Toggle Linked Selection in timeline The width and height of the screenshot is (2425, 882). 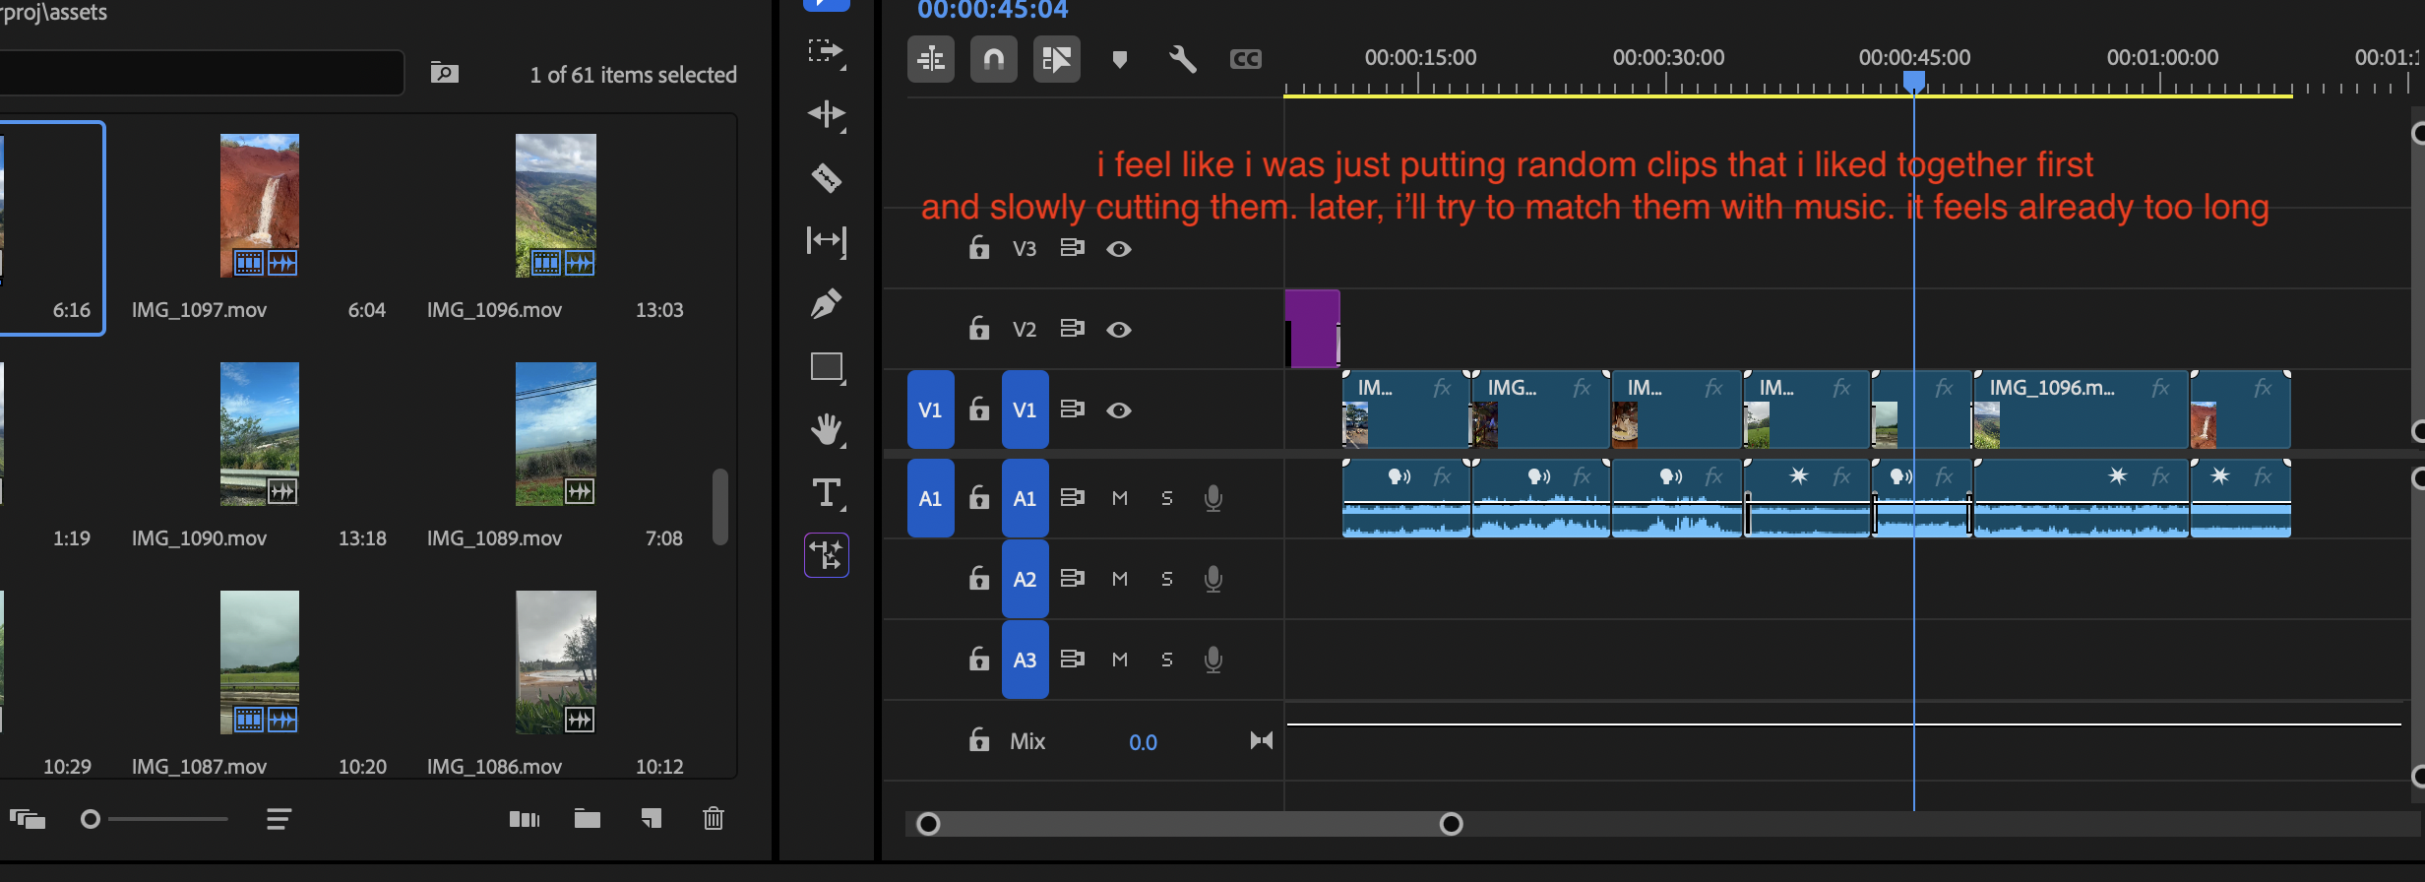tap(1057, 60)
